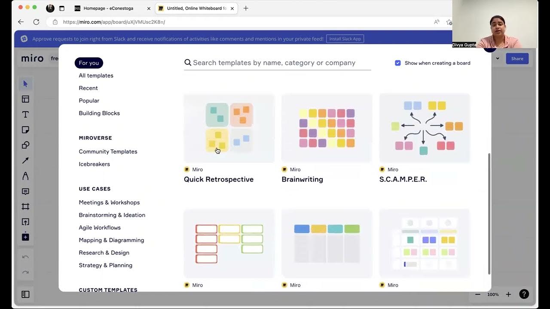Click the Share button
The image size is (550, 309).
point(517,58)
